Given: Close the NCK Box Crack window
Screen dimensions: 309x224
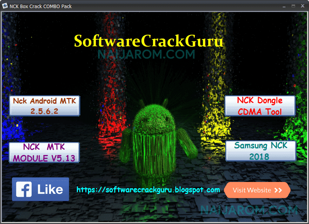Looking at the screenshot, I should [303, 6].
